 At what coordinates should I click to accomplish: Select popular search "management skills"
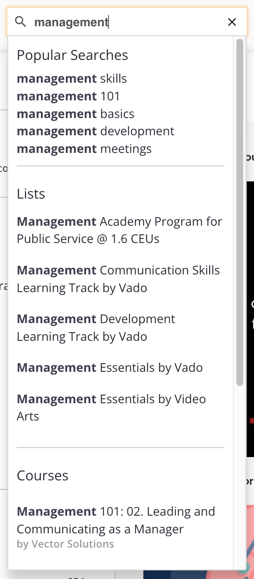(x=72, y=79)
